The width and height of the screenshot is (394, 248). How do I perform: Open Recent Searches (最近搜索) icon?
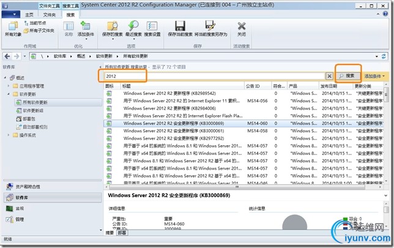point(133,29)
